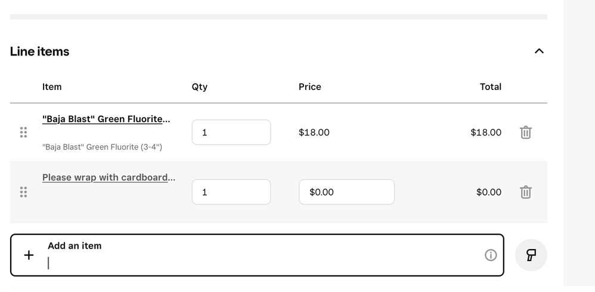Click the plus icon beside Add an item

point(29,255)
